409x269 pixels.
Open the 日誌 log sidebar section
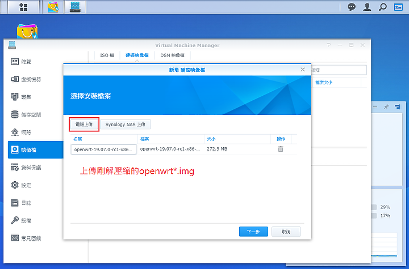35,203
